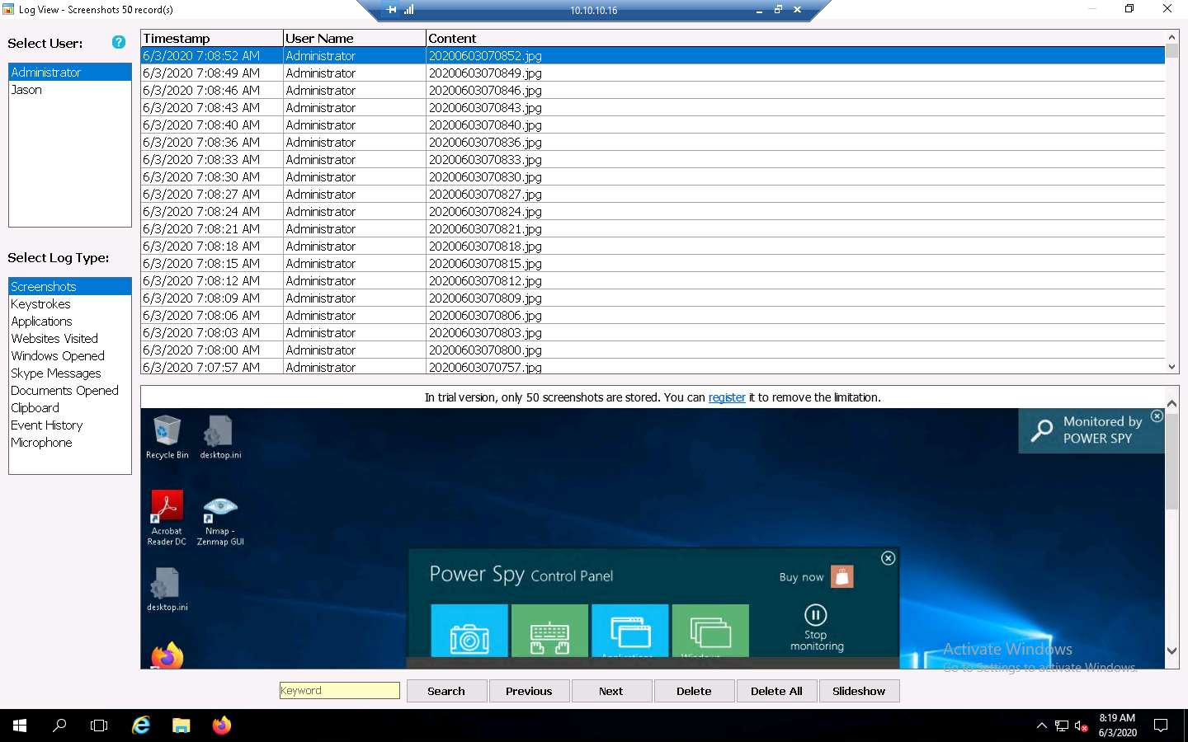Click the Log View app icon in title bar
The image size is (1188, 742).
[x=8, y=9]
